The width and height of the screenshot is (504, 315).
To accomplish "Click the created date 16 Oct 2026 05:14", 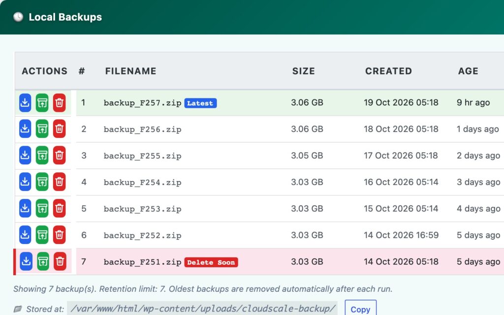I will click(x=401, y=182).
